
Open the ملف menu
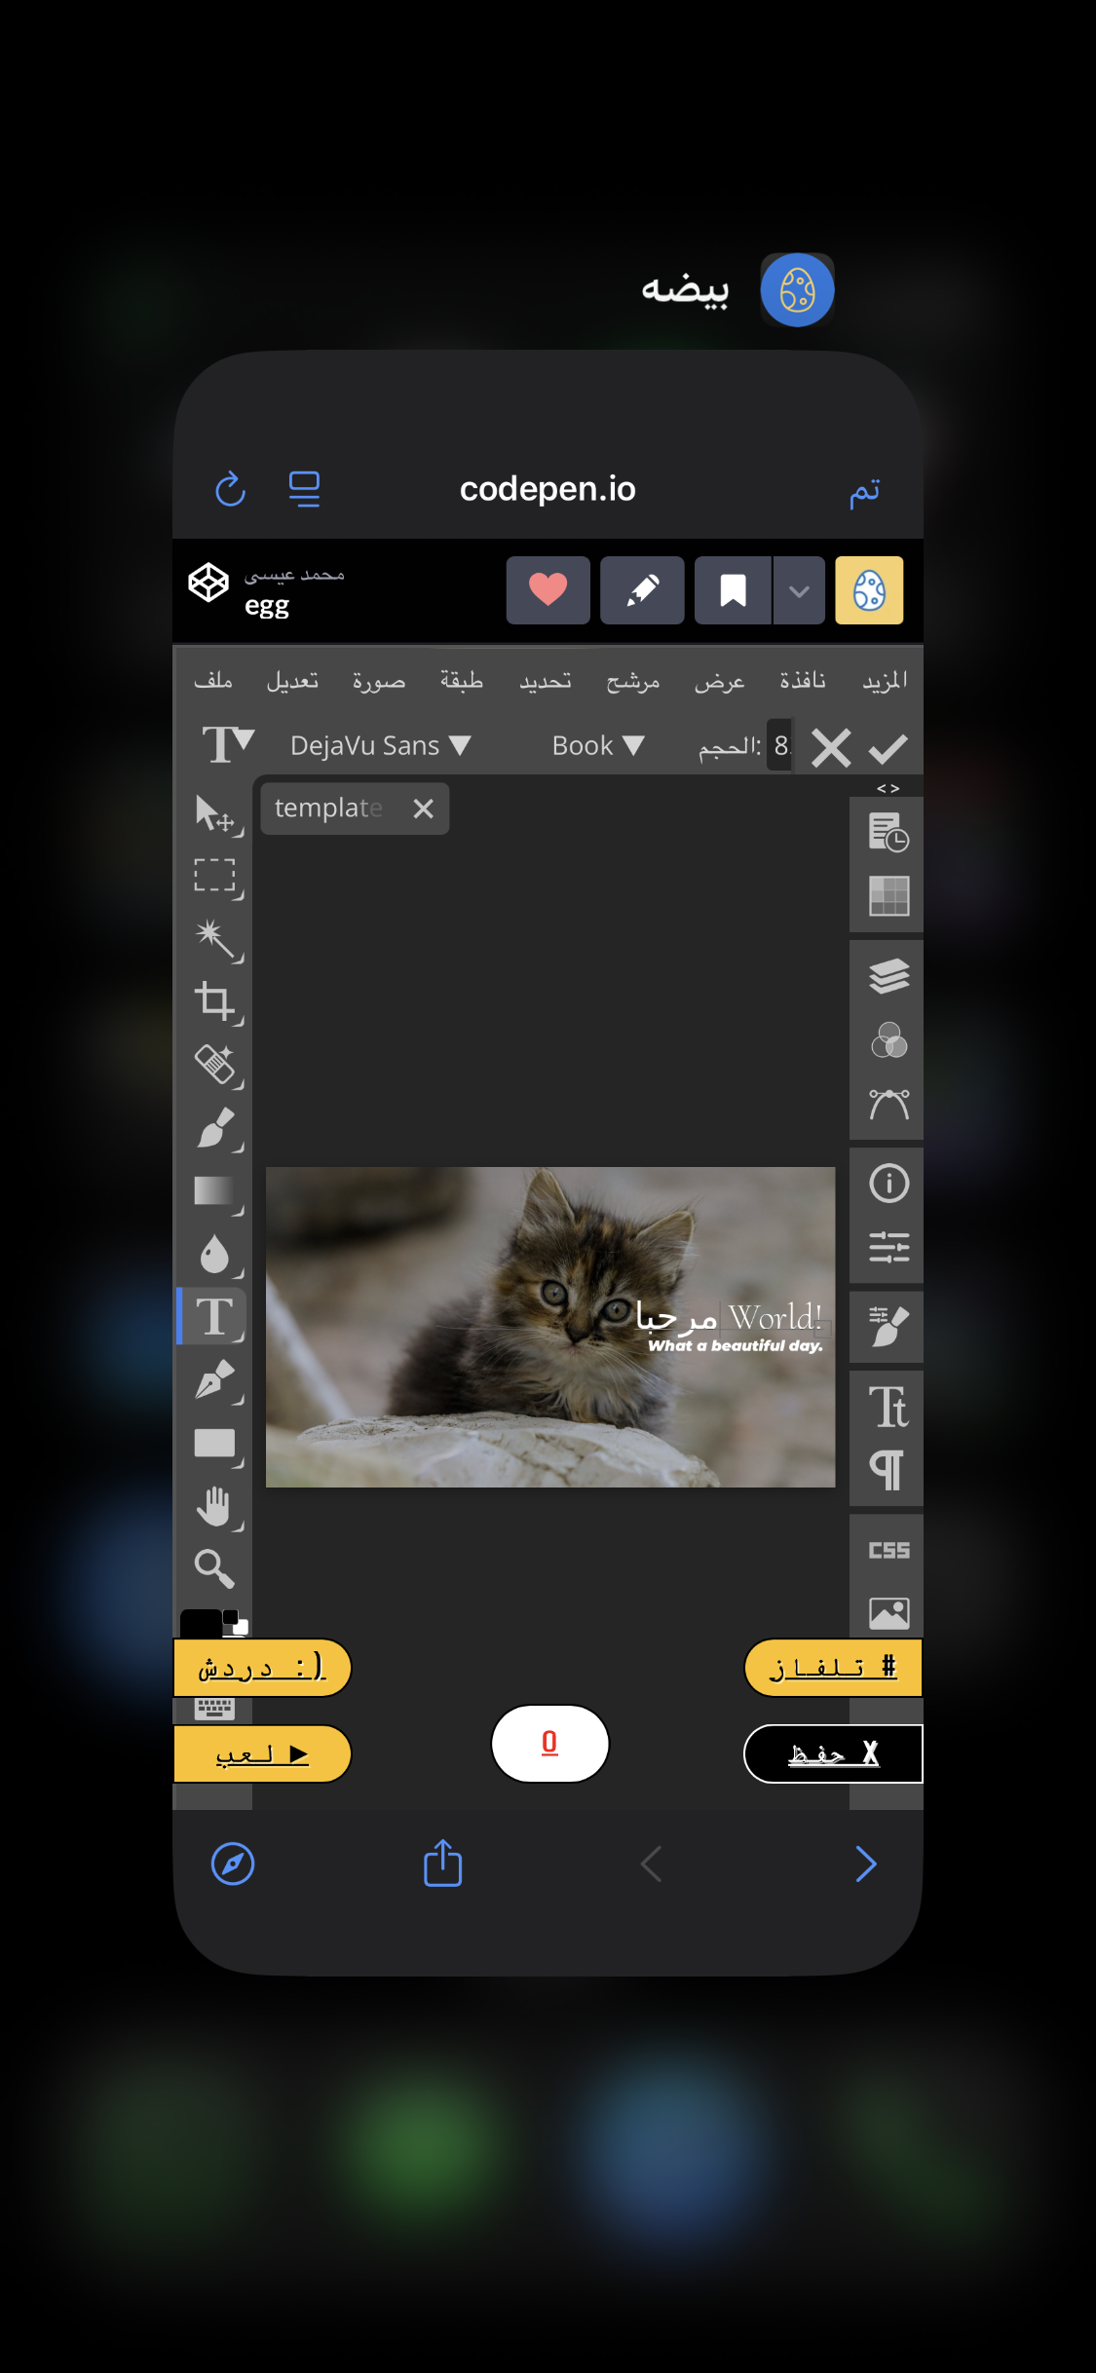click(213, 681)
